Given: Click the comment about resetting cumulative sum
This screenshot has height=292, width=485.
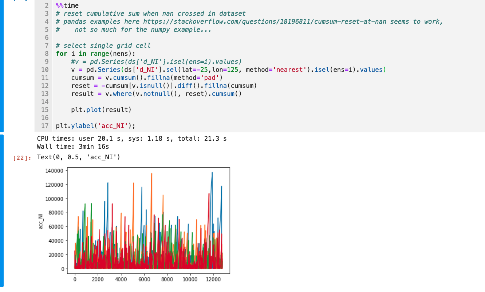Looking at the screenshot, I should 151,13.
